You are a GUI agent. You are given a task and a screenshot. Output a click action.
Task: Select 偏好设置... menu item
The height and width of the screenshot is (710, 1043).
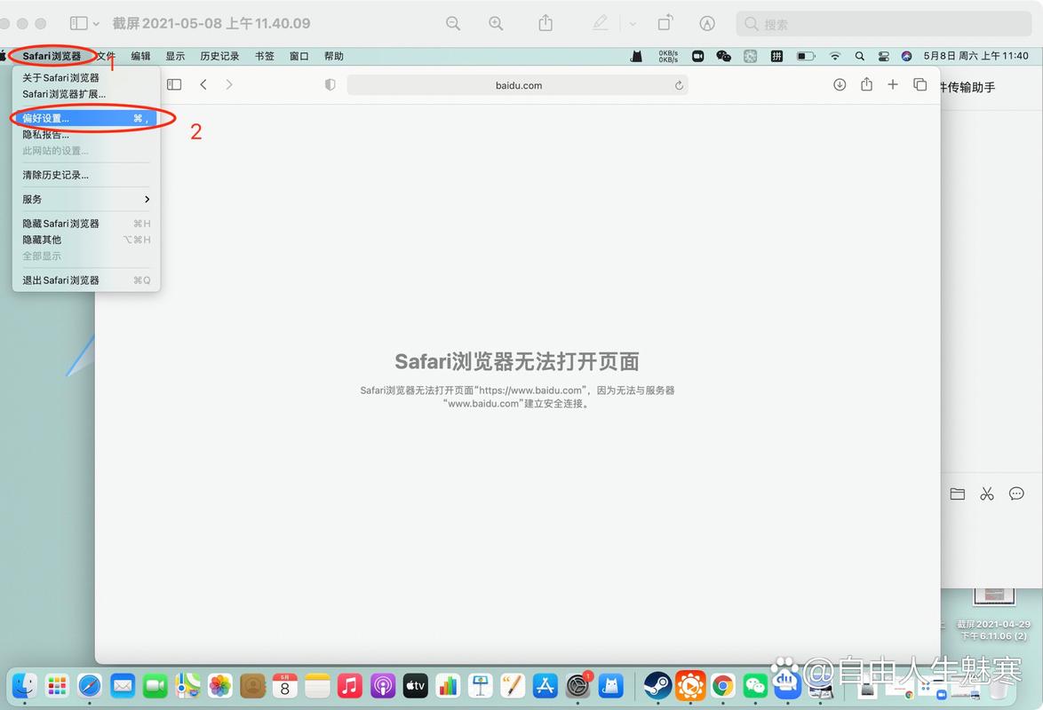pyautogui.click(x=86, y=118)
